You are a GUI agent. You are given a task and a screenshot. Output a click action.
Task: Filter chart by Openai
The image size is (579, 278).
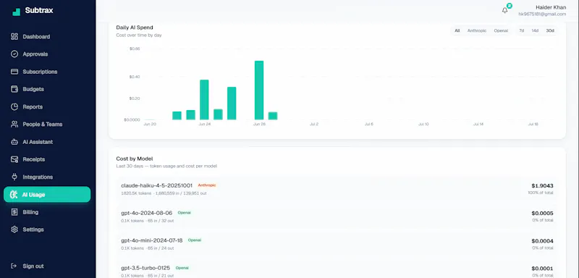(501, 30)
